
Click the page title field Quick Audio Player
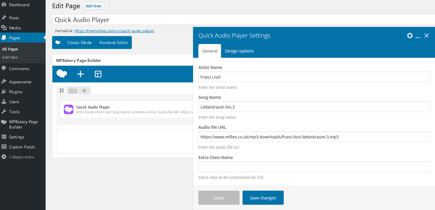(244, 20)
